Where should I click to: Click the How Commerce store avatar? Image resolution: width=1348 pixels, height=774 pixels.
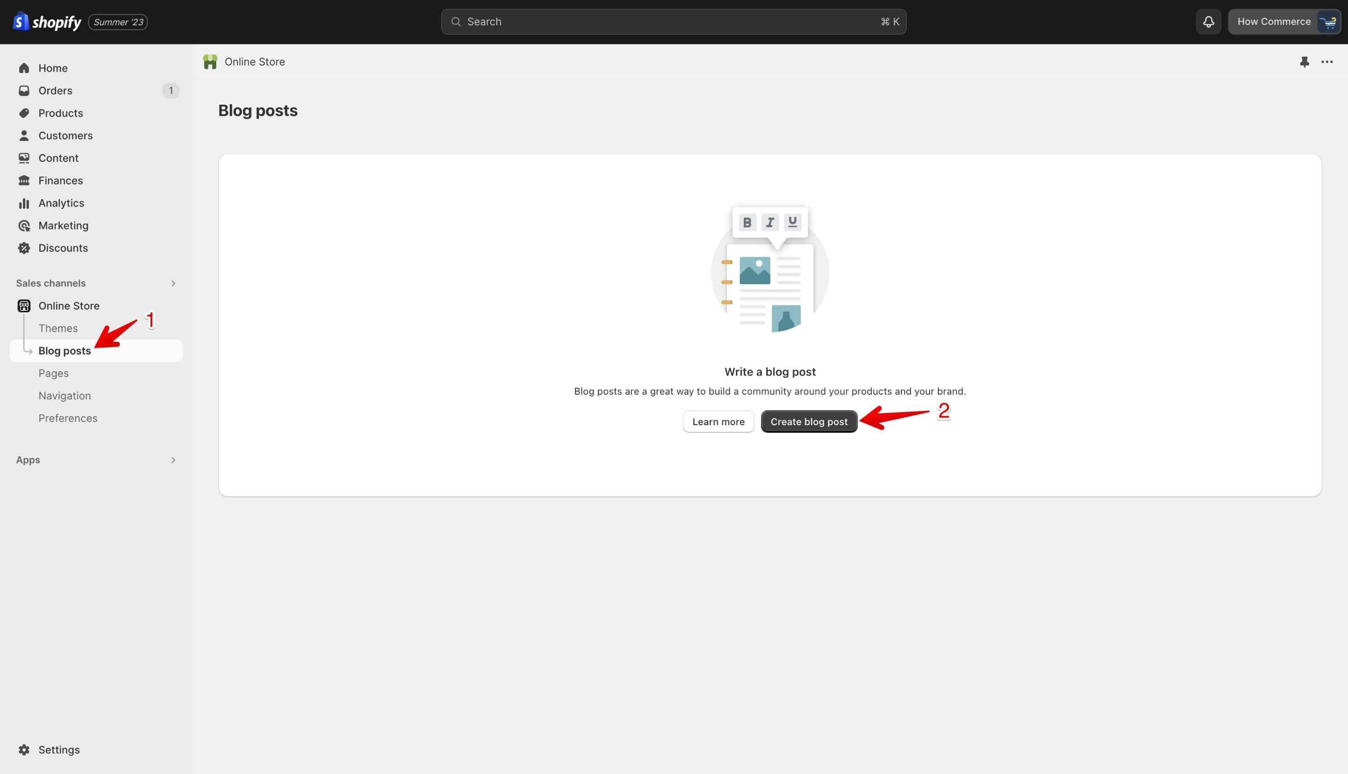tap(1328, 22)
